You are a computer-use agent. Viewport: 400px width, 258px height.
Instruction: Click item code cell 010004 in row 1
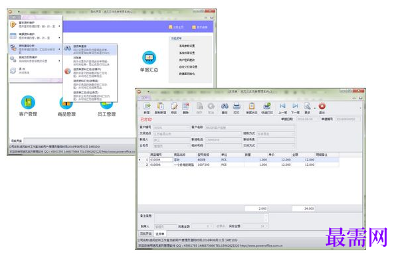pyautogui.click(x=161, y=160)
